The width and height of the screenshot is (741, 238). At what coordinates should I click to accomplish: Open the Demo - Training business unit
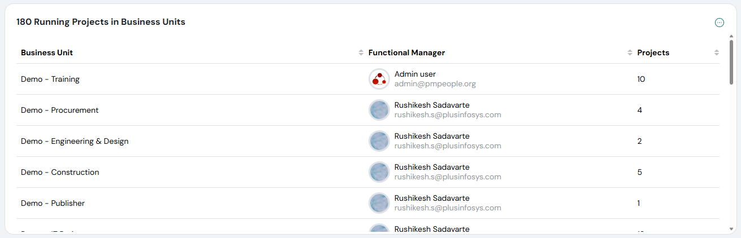pos(50,79)
